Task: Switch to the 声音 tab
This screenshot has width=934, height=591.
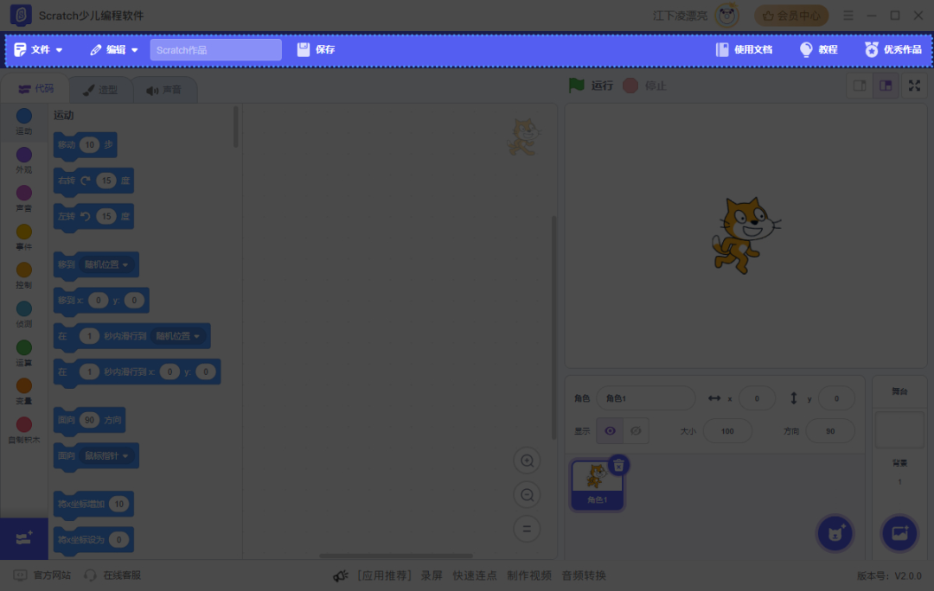Action: (x=163, y=90)
